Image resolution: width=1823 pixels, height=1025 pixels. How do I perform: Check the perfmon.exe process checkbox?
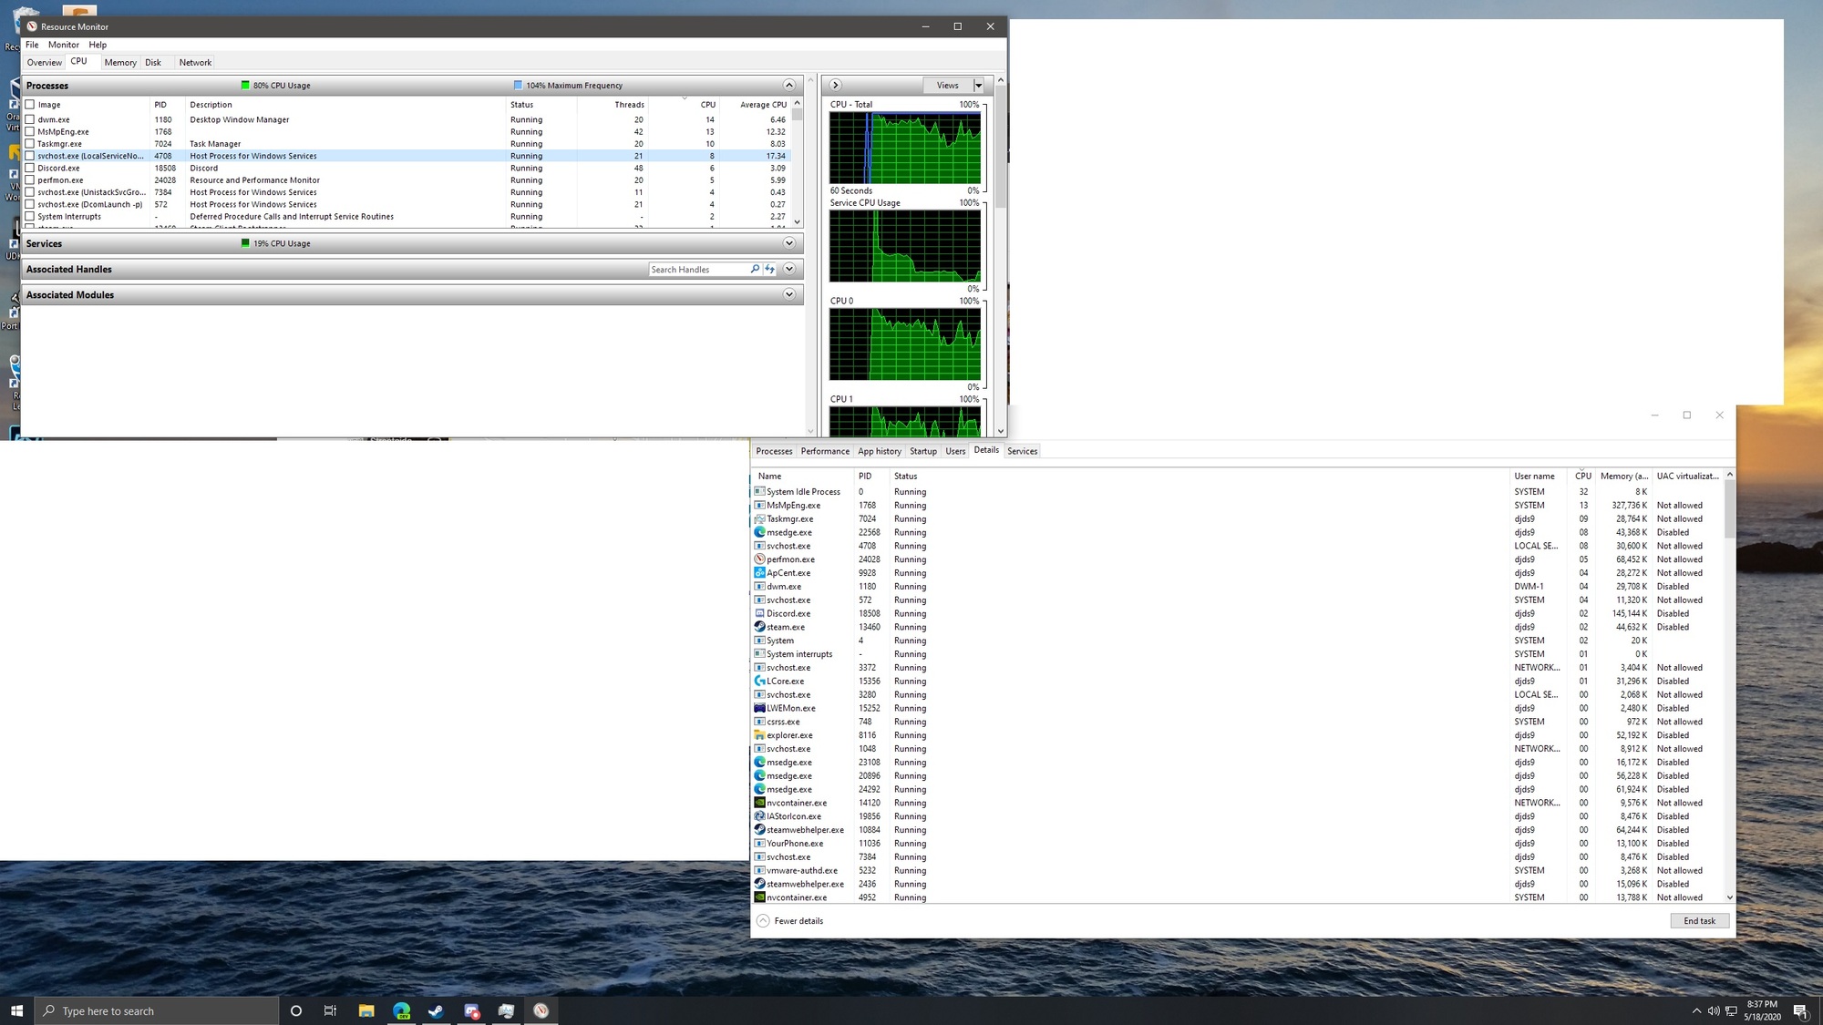(x=30, y=180)
